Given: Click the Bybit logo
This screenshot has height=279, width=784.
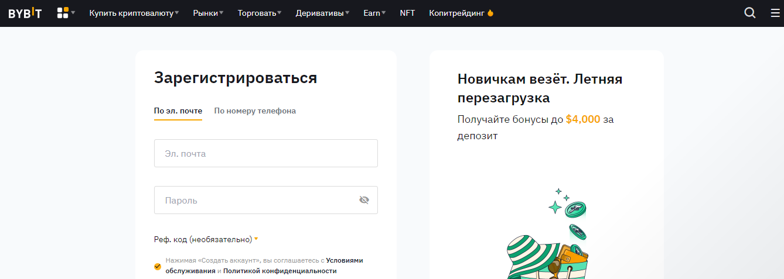Looking at the screenshot, I should (x=25, y=13).
